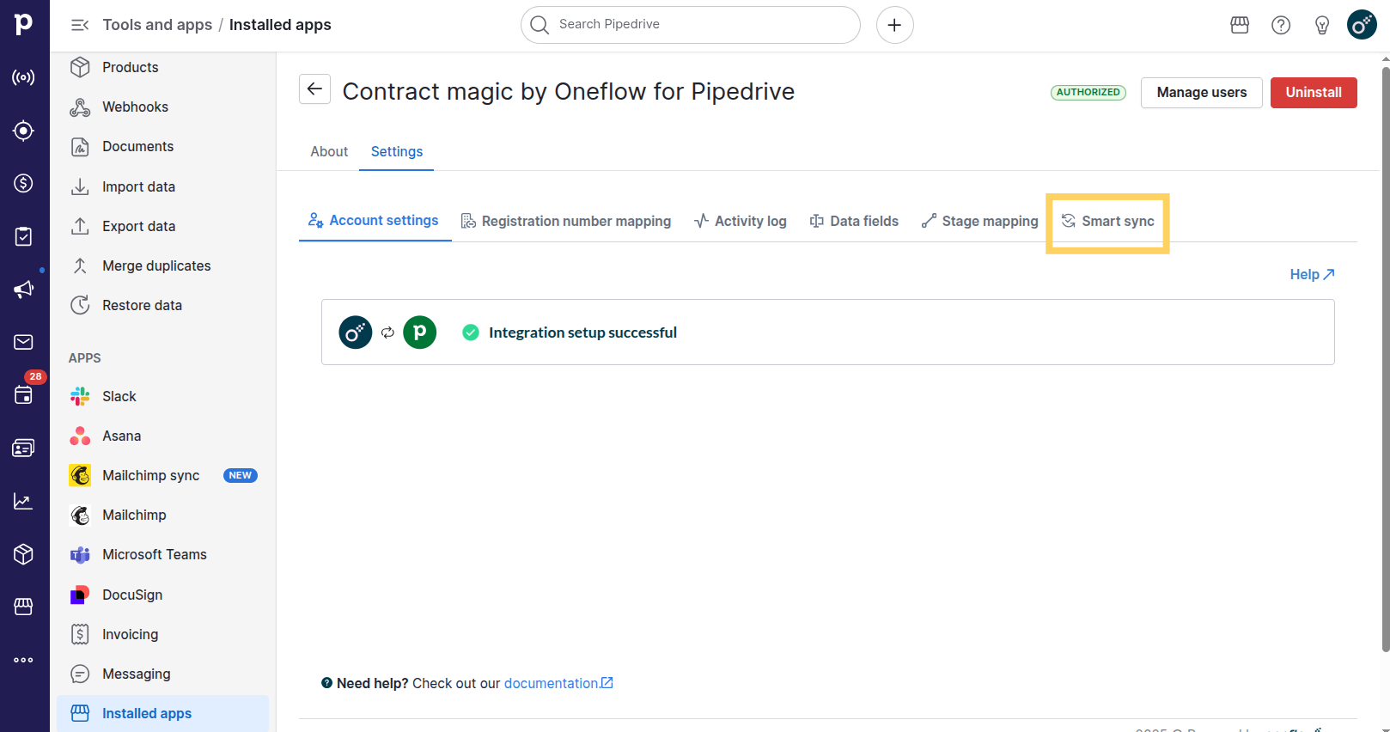This screenshot has height=732, width=1390.
Task: Click the Manage users button
Action: pyautogui.click(x=1201, y=93)
